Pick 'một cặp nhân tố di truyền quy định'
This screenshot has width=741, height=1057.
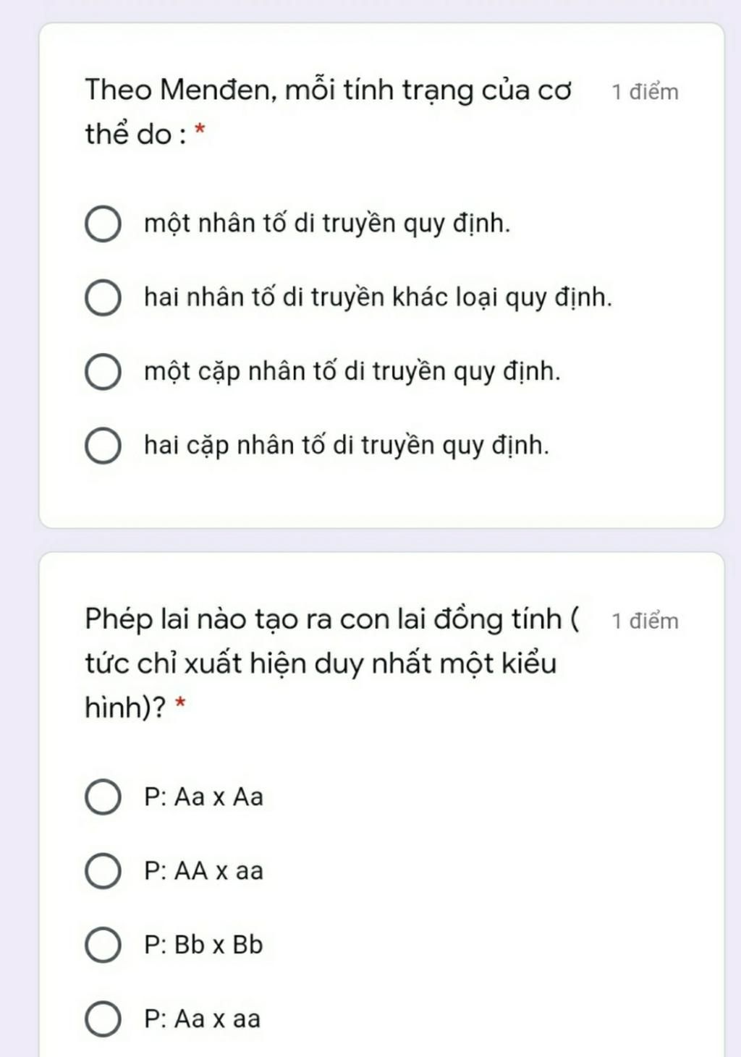pyautogui.click(x=103, y=372)
